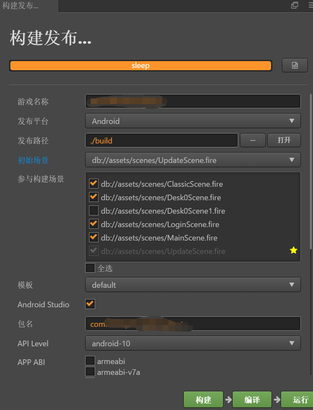Check the 全选 (select all) box
The width and height of the screenshot is (313, 410).
pos(90,268)
